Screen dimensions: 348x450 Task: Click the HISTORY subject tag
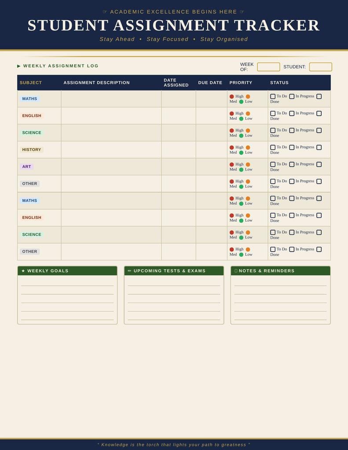point(32,149)
